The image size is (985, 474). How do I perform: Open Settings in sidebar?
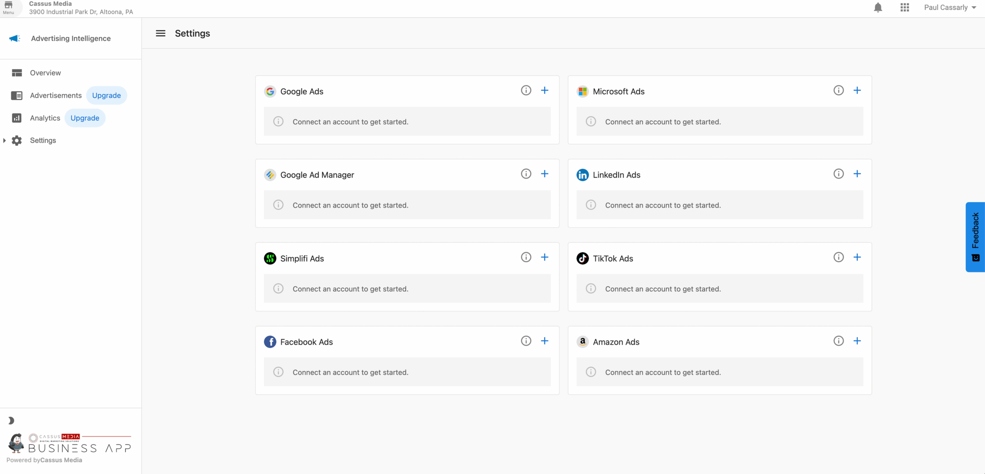point(43,140)
